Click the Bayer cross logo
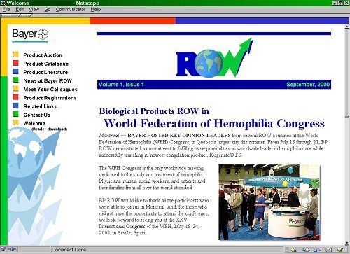Image resolution: width=350 pixels, height=254 pixels. tap(43, 34)
